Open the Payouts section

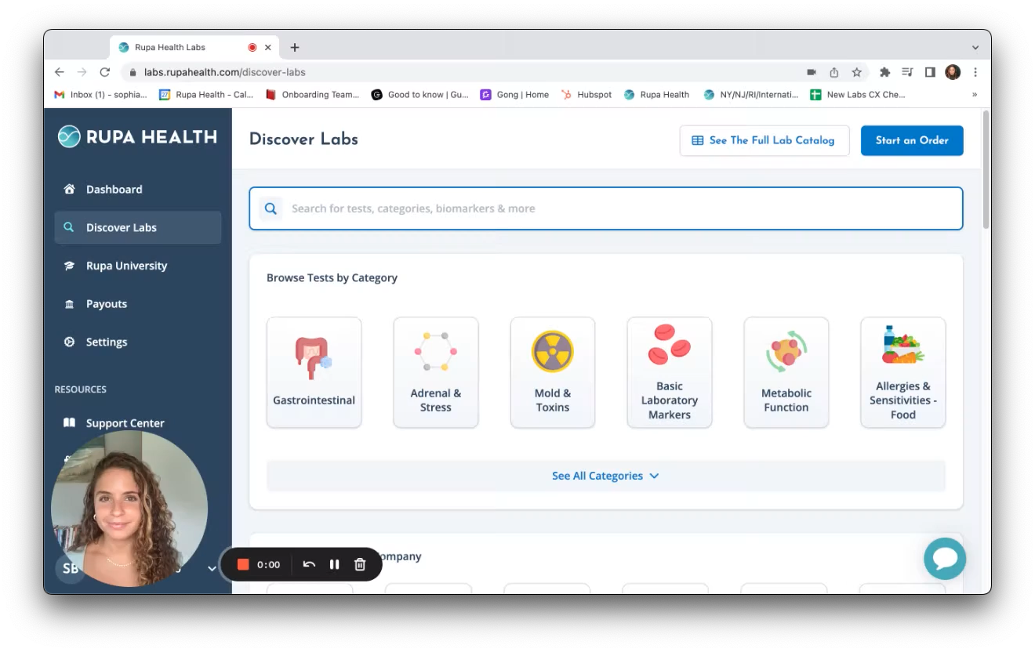106,303
